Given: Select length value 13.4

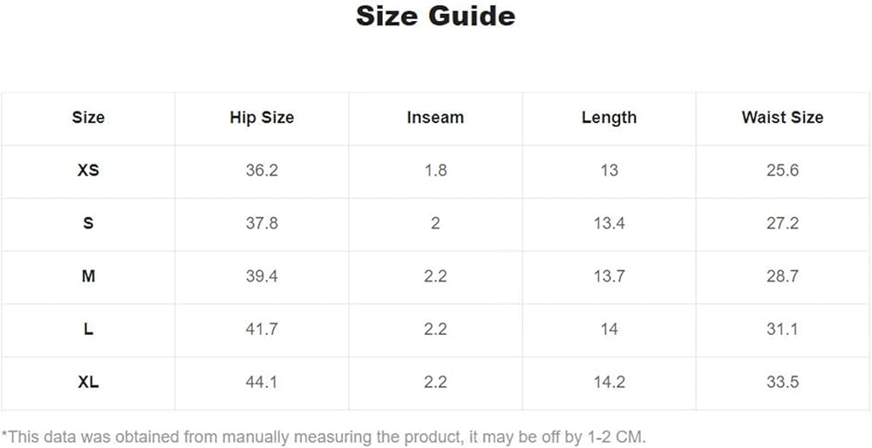Looking at the screenshot, I should [609, 224].
